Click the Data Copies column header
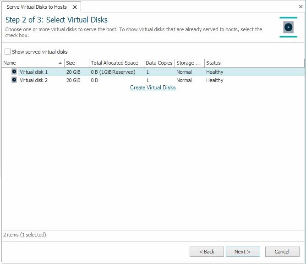The height and width of the screenshot is (264, 306). 158,63
